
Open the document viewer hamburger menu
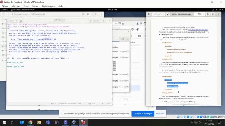point(213,14)
